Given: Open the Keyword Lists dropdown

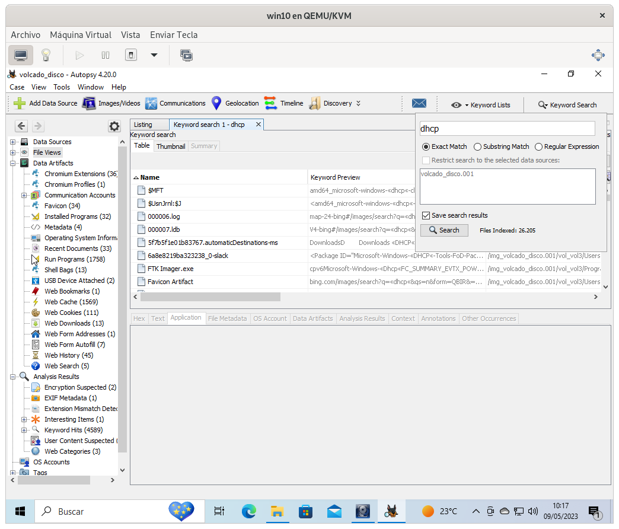Looking at the screenshot, I should [x=481, y=105].
